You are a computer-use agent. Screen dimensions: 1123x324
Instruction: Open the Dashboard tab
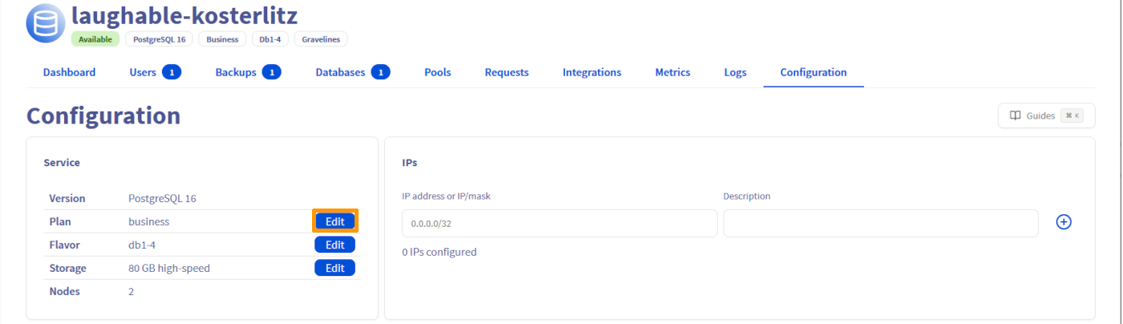tap(69, 72)
